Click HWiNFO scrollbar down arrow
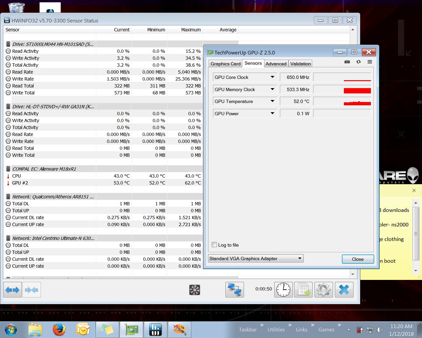Viewport: 422px width, 338px height. 353,274
